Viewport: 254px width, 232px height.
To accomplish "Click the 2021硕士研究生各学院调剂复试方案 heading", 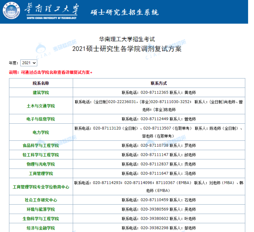I will (127, 49).
